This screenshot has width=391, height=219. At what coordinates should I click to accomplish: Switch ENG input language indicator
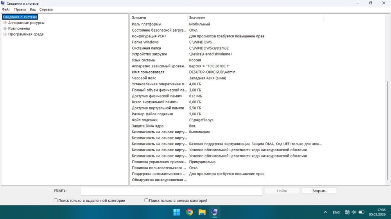click(x=336, y=212)
